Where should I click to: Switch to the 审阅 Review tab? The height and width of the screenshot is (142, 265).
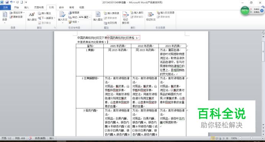click(x=72, y=7)
